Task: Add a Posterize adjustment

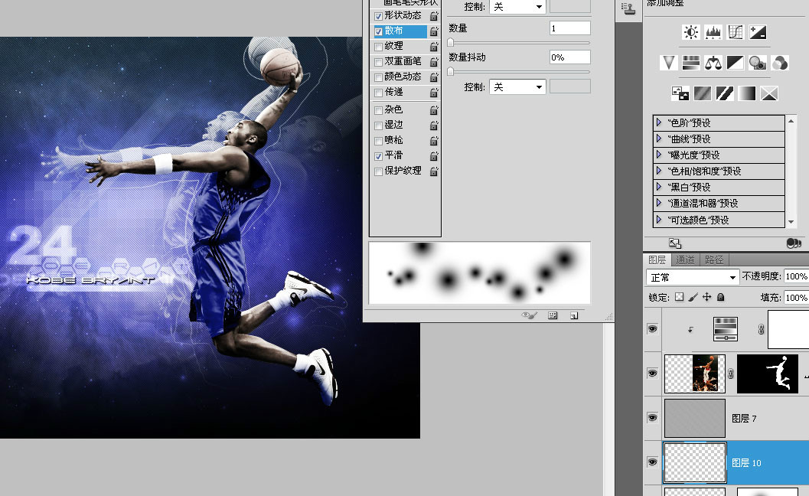Action: tap(702, 93)
